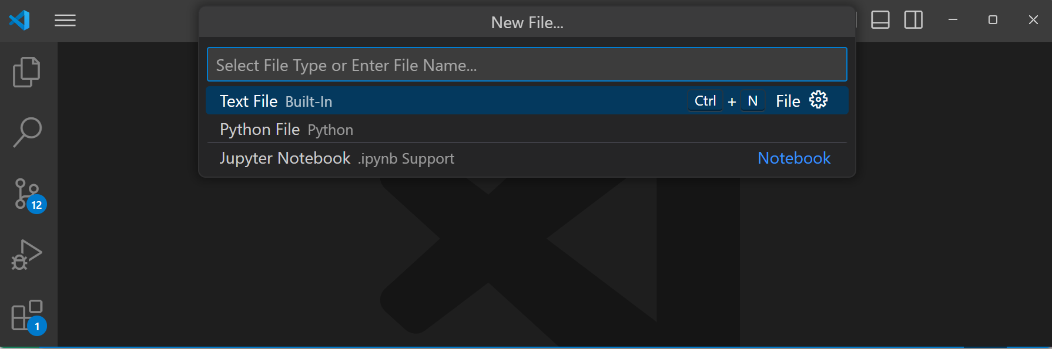
Task: Open the Run and Debug view
Action: click(27, 255)
